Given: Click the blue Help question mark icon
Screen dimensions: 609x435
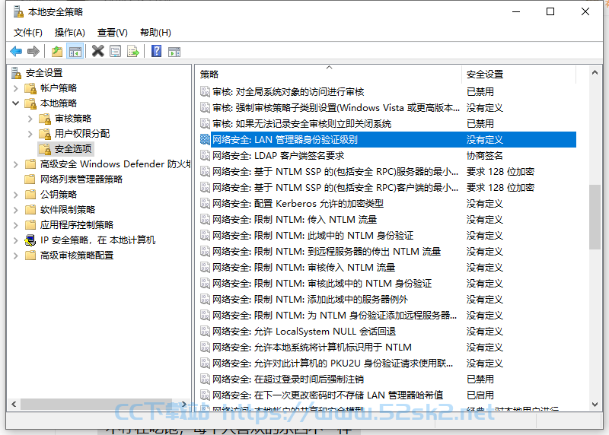Looking at the screenshot, I should (157, 51).
